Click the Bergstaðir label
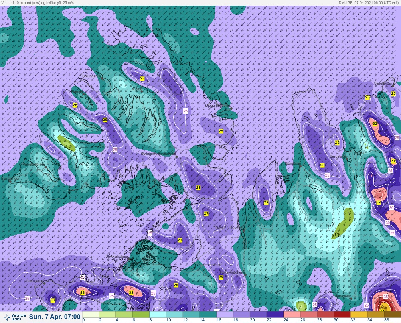The image size is (401, 323). click(x=338, y=156)
